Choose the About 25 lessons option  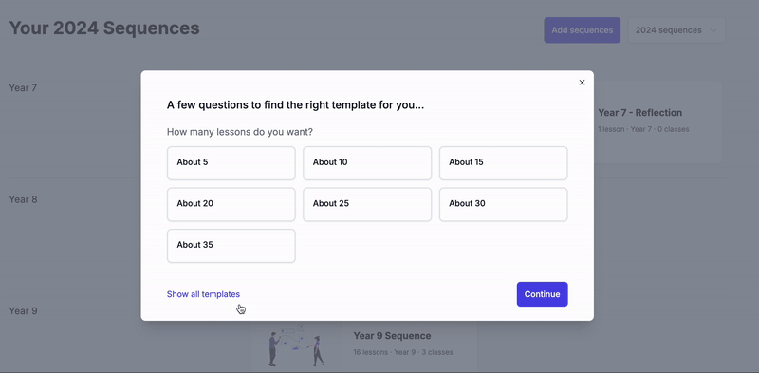[367, 204]
